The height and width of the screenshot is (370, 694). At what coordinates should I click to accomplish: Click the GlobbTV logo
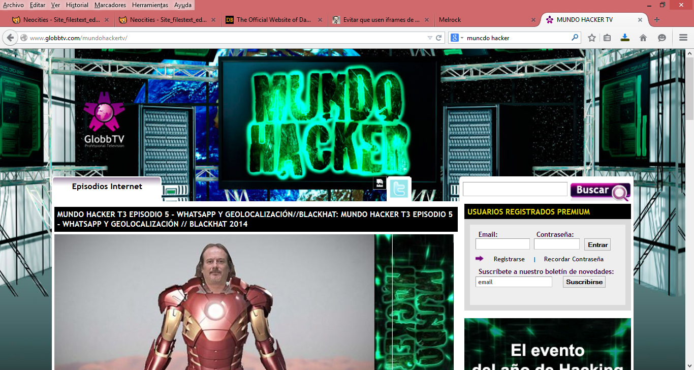105,120
